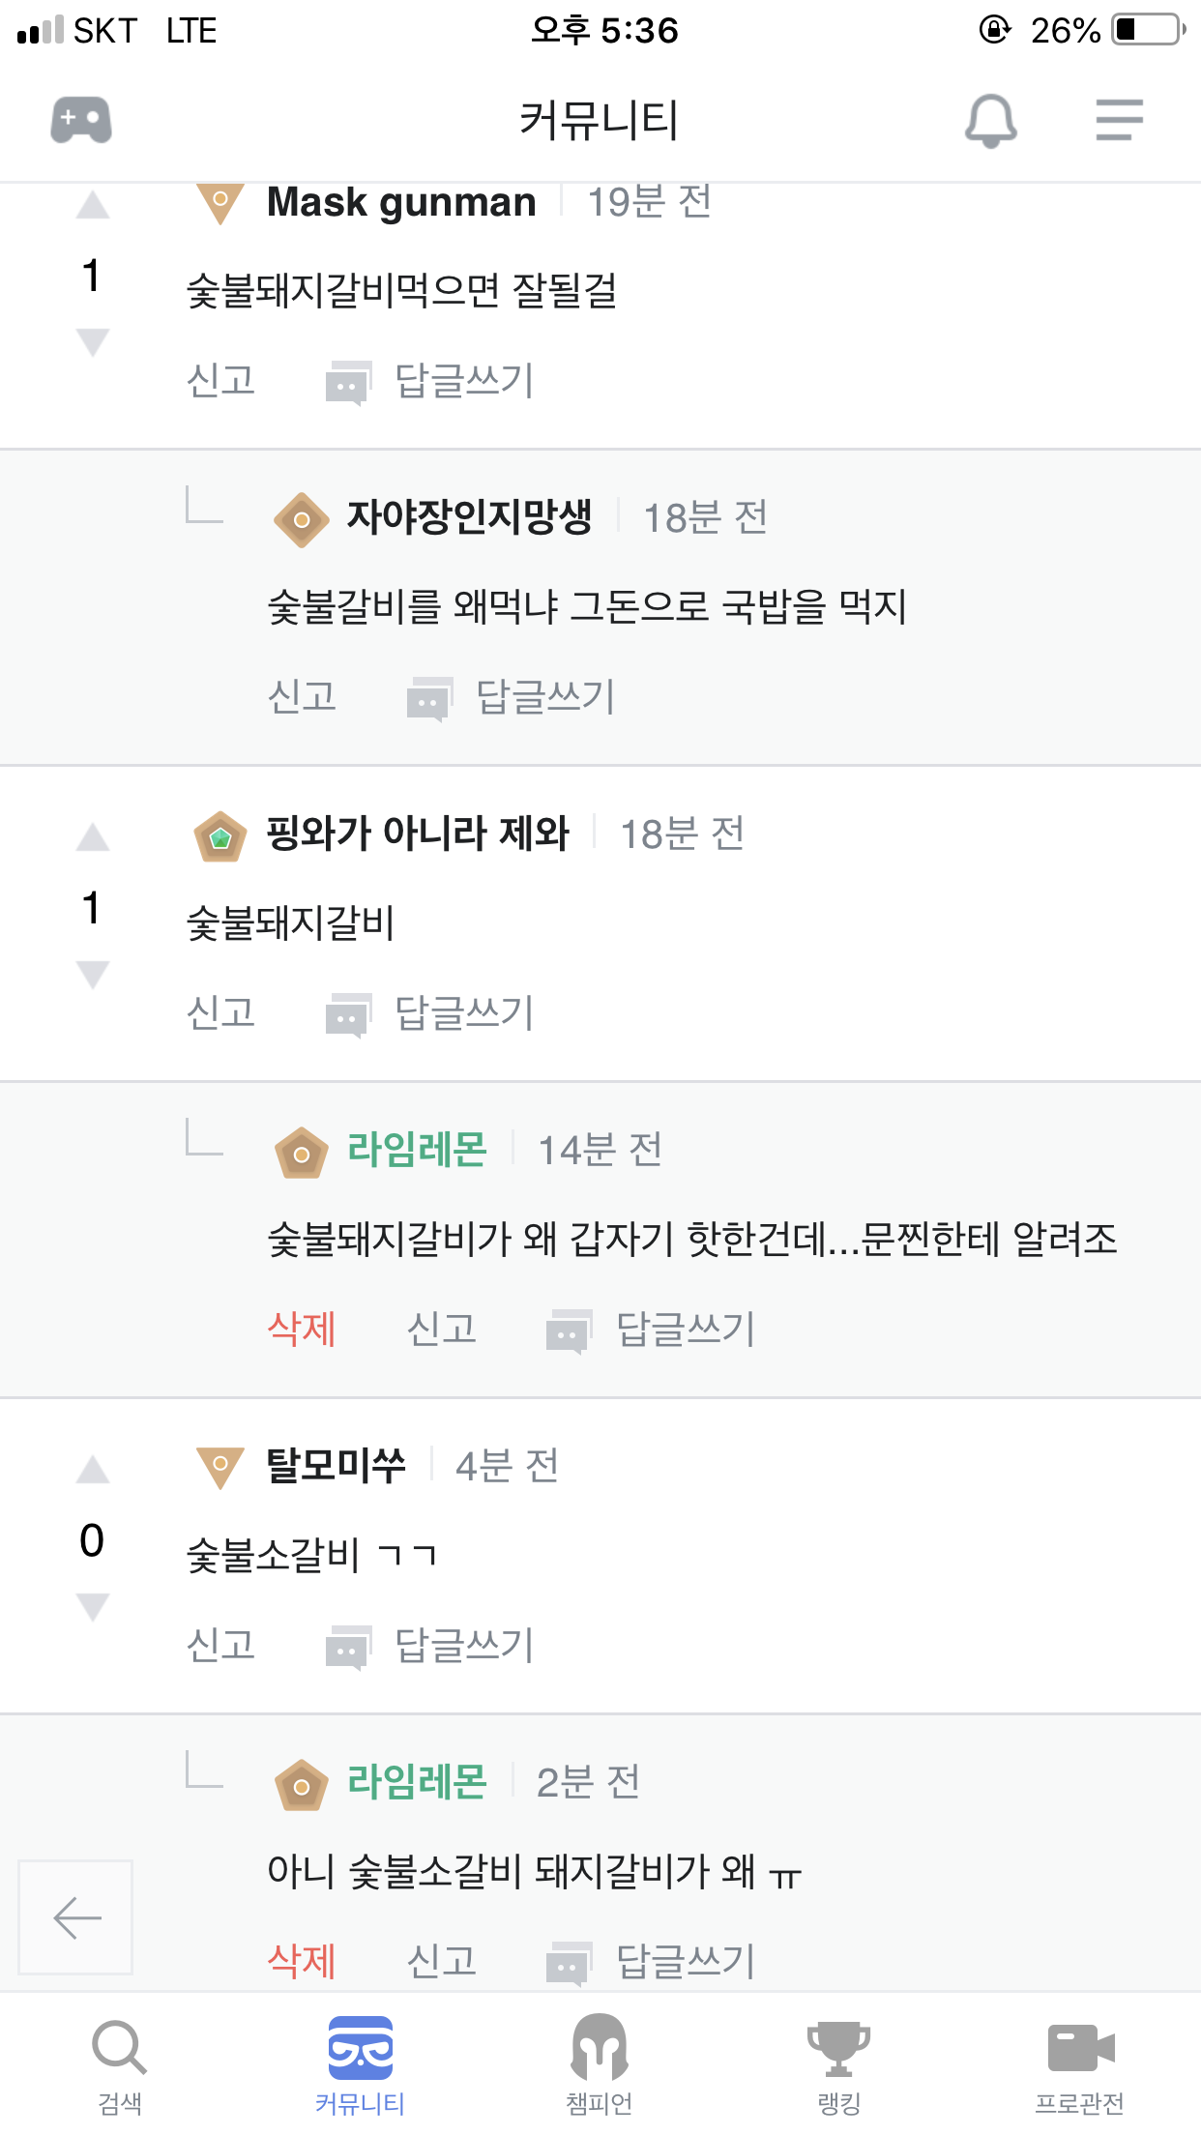
Task: Tap the game controller icon
Action: point(81,121)
